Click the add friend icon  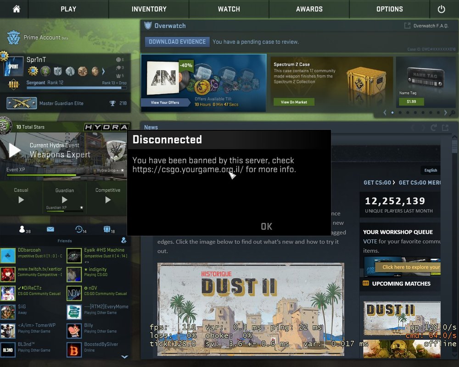[123, 240]
